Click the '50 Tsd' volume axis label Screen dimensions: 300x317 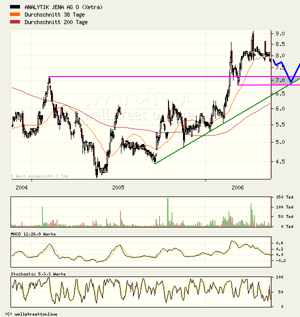pos(285,216)
